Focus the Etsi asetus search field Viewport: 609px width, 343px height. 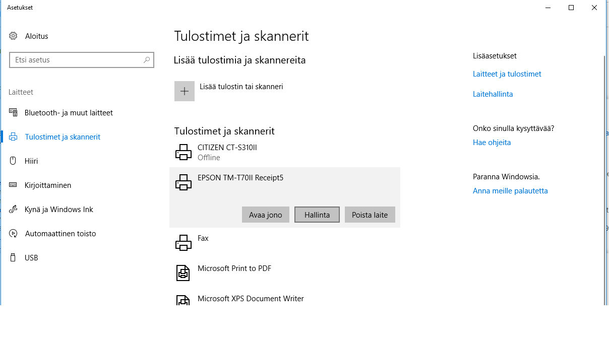point(82,60)
